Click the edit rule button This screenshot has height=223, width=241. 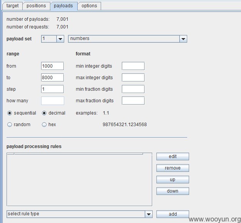tap(173, 156)
